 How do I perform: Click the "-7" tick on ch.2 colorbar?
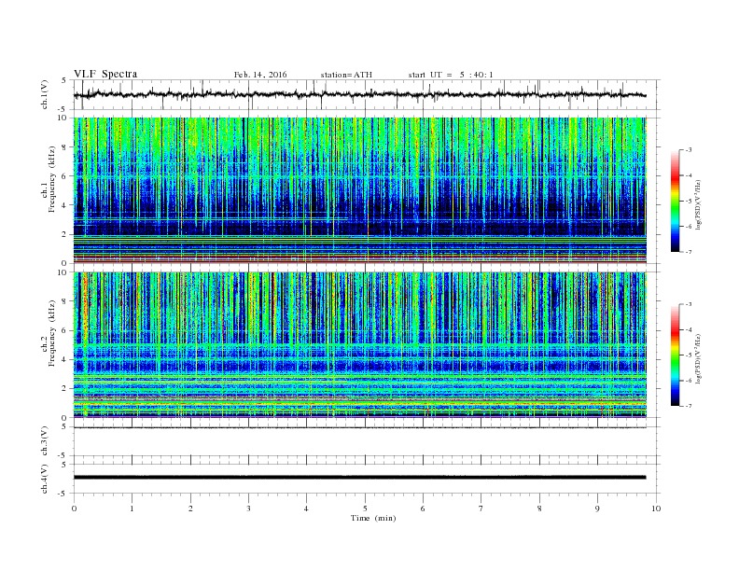688,406
